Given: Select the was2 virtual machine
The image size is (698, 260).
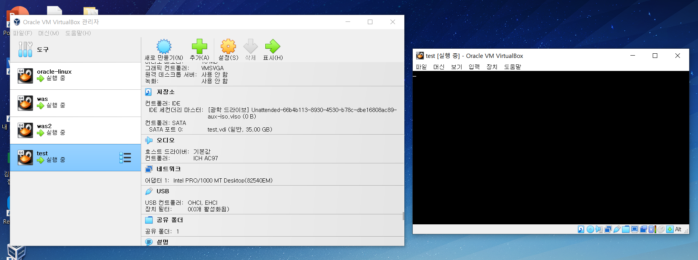Looking at the screenshot, I should (x=75, y=130).
